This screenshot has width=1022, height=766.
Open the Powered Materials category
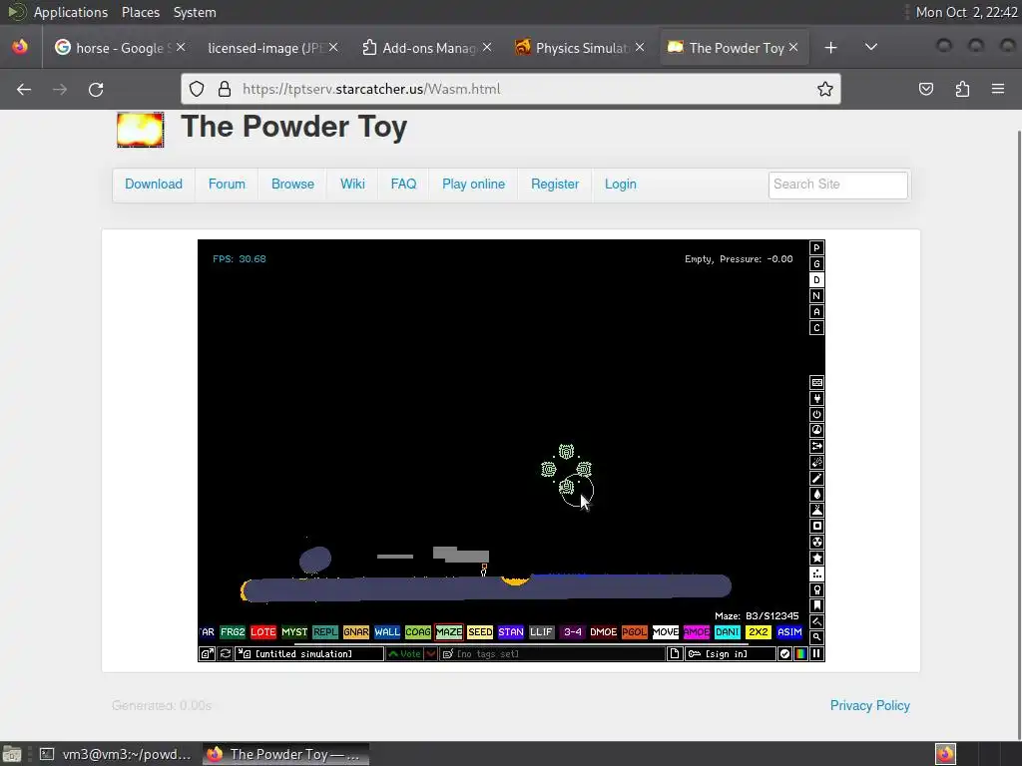(x=816, y=414)
